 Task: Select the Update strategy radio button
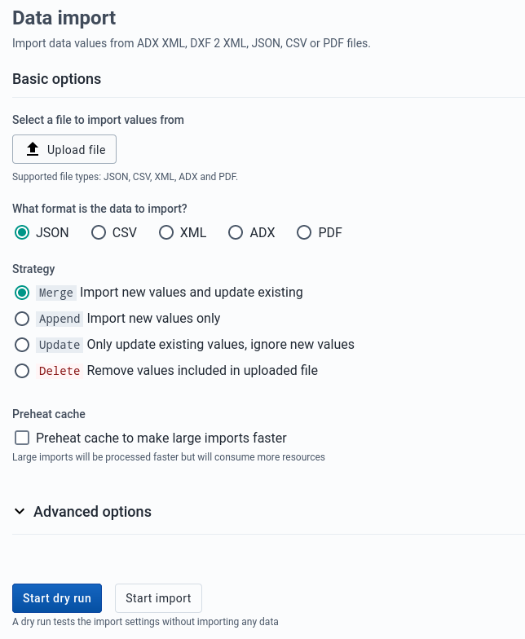(22, 345)
